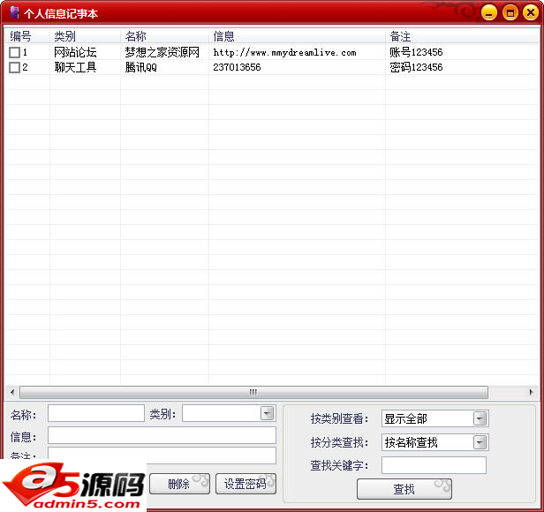Close the 个人信息记事本 window
The width and height of the screenshot is (544, 512).
tap(531, 13)
